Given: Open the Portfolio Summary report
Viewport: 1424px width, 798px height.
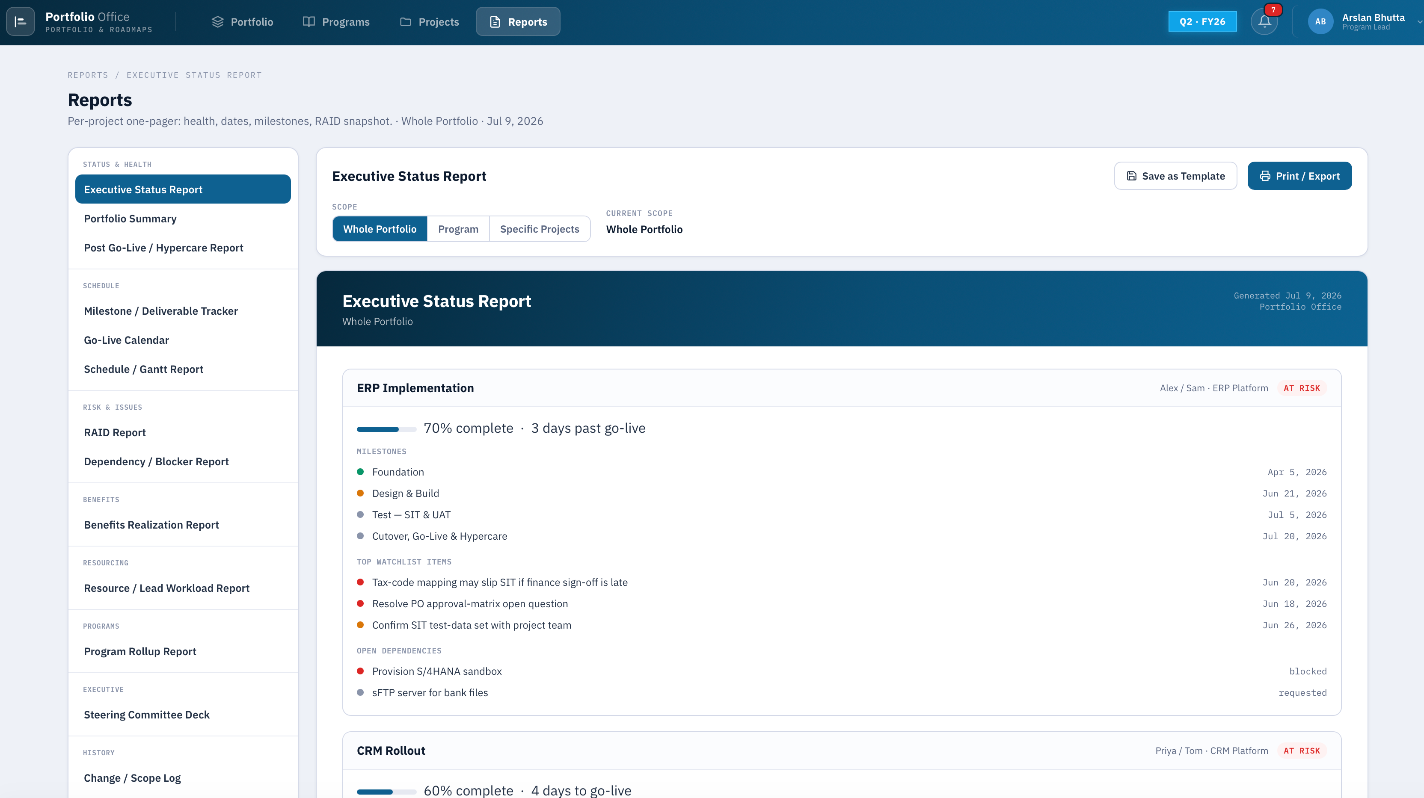Looking at the screenshot, I should pyautogui.click(x=183, y=218).
